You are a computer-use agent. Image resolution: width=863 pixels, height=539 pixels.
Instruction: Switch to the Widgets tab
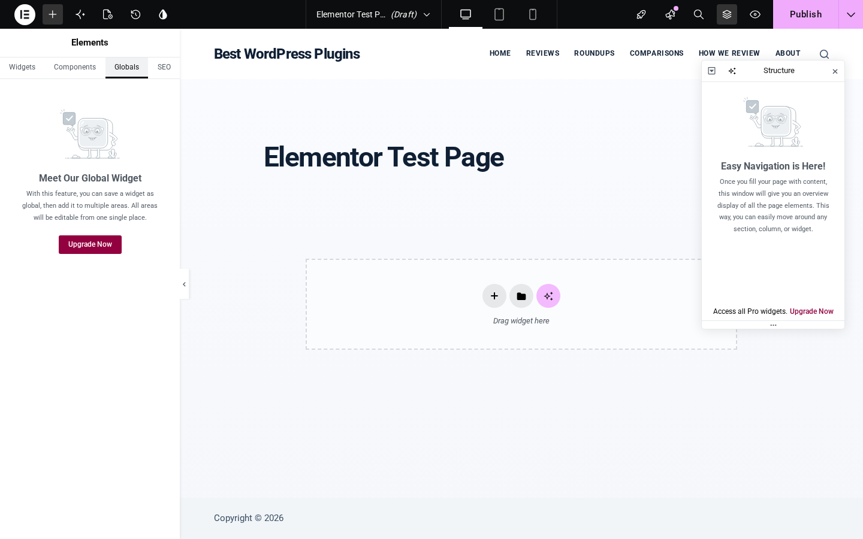click(x=22, y=67)
